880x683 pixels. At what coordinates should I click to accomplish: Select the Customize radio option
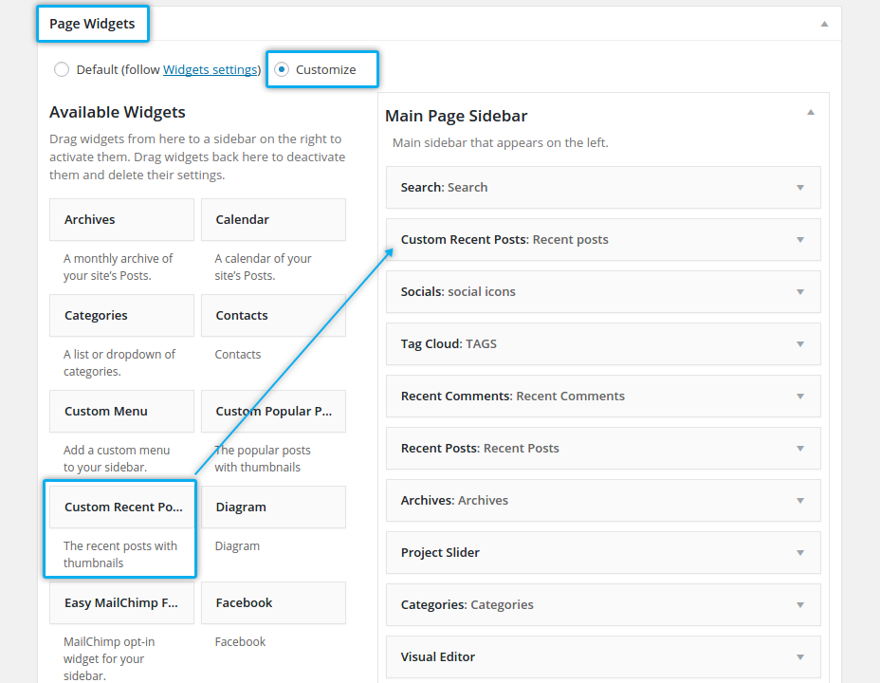pyautogui.click(x=282, y=69)
